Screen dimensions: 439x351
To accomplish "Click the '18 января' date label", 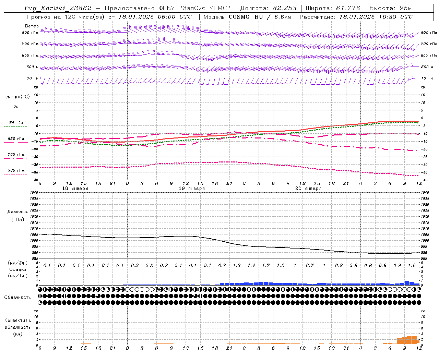I will tap(75, 189).
